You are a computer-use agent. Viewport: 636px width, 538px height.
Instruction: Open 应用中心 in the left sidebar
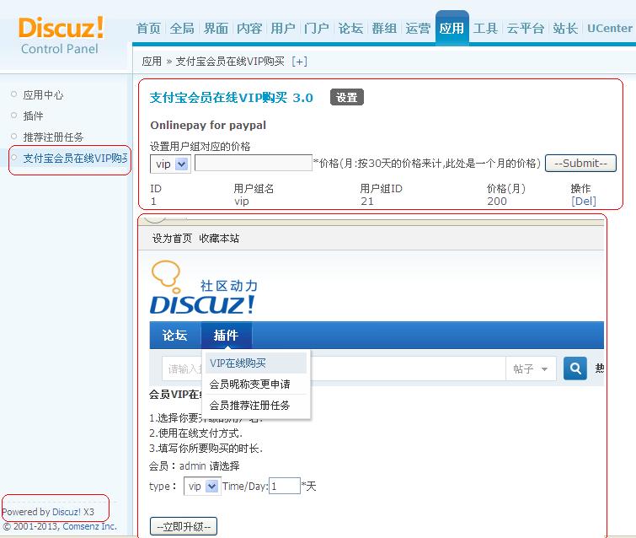point(43,95)
